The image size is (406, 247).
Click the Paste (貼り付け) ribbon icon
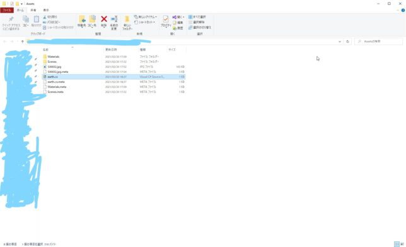[x=37, y=21]
